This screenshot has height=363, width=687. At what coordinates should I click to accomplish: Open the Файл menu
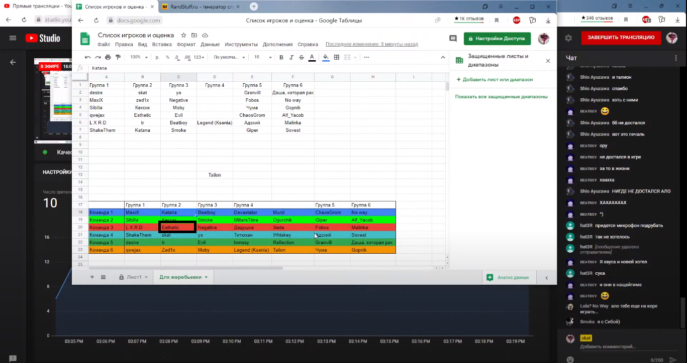click(104, 44)
